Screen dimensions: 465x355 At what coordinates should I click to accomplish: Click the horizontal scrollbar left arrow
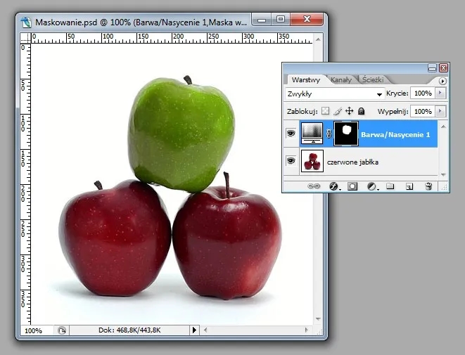tap(205, 330)
